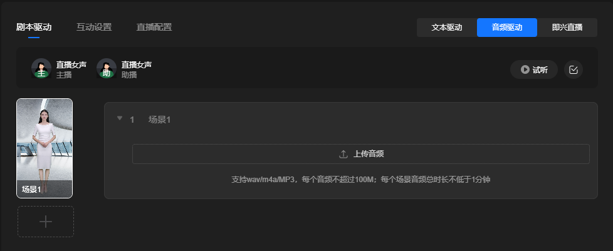Click the play icon in 试听
The width and height of the screenshot is (613, 251).
(525, 70)
